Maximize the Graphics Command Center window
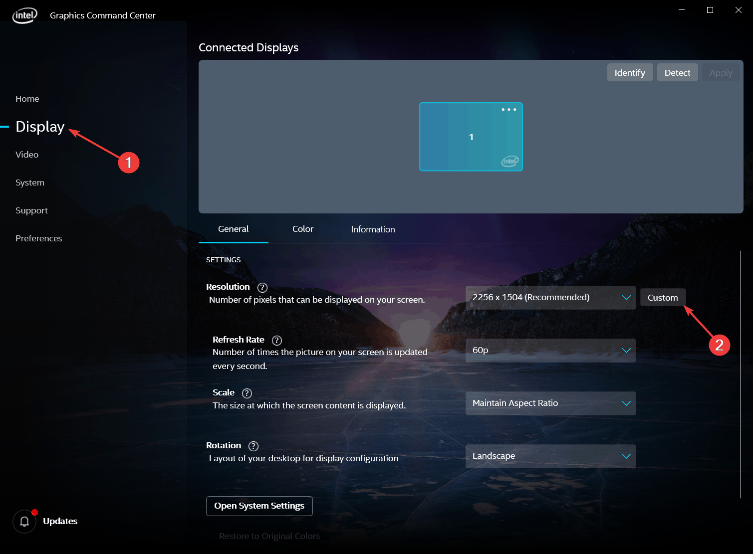This screenshot has width=753, height=554. 710,10
